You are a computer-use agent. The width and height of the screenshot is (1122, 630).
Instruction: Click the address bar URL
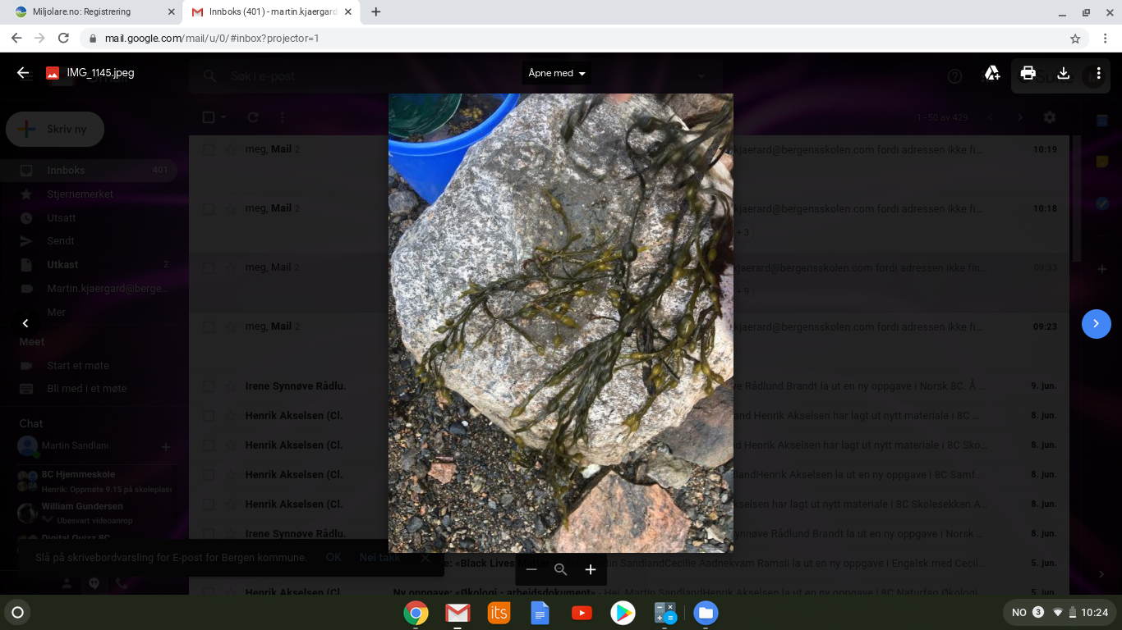(x=212, y=39)
